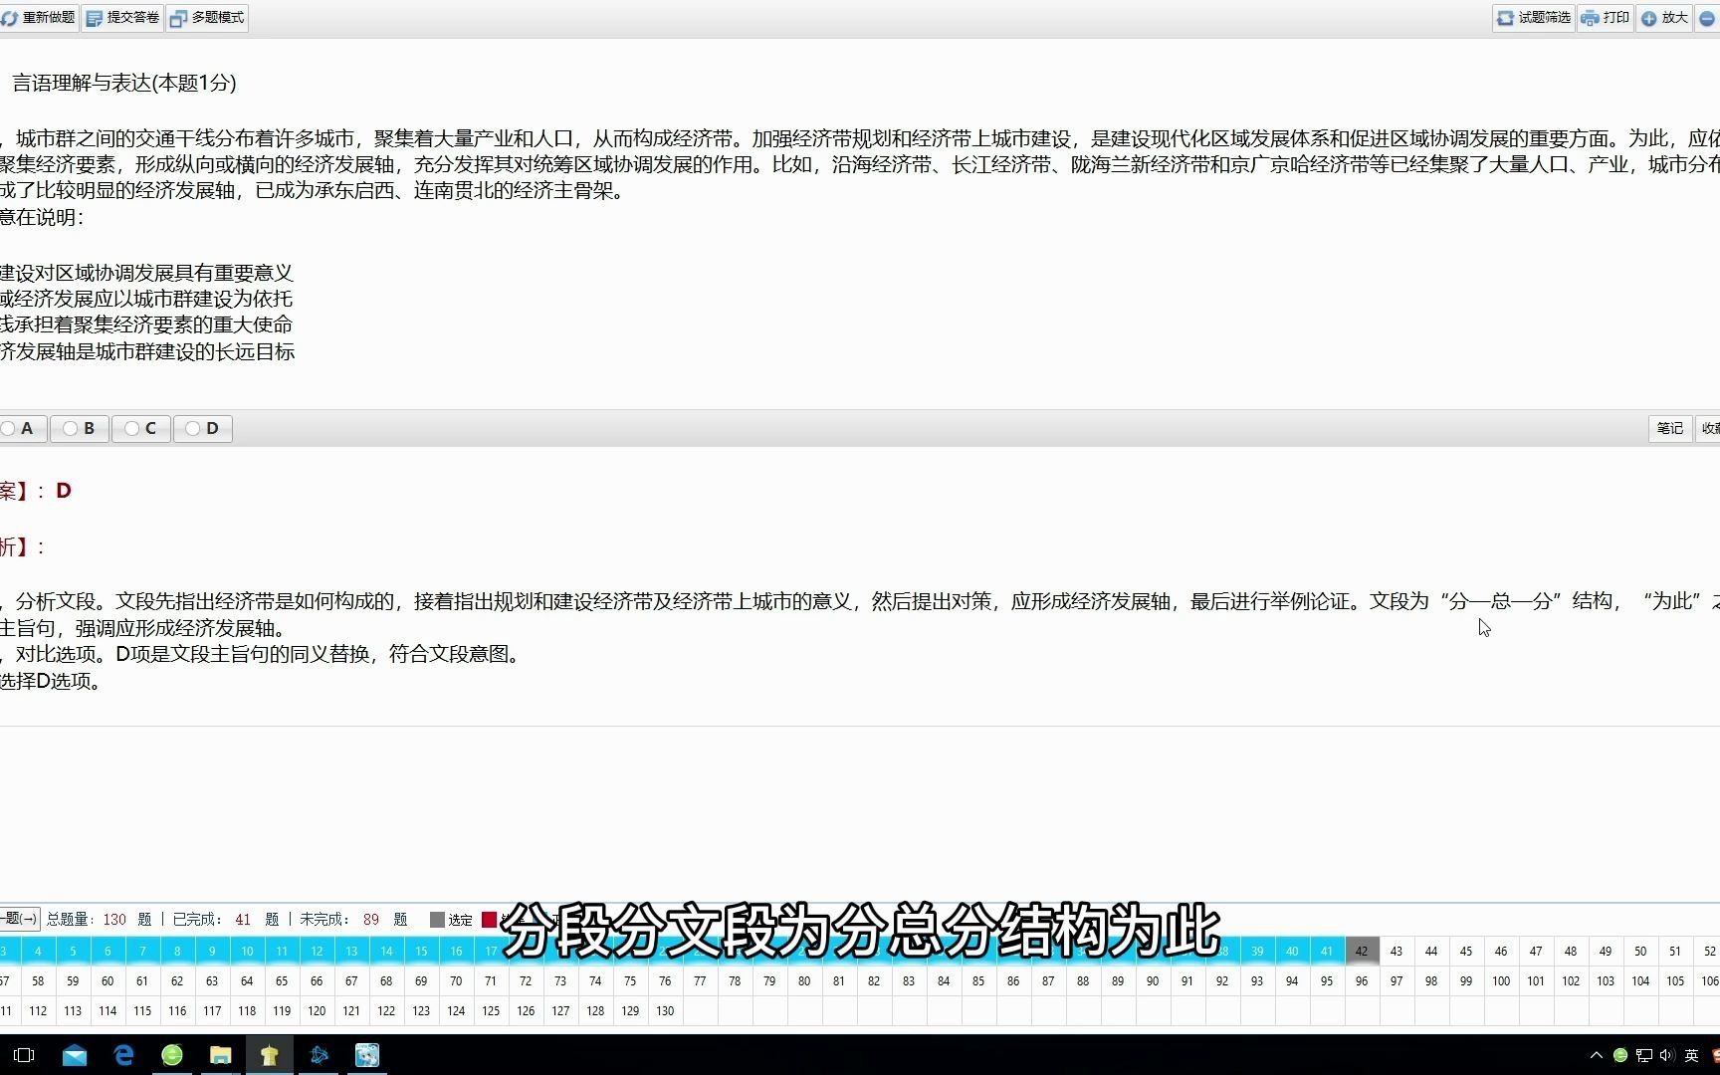Jump to question 46 in grid

click(1501, 951)
